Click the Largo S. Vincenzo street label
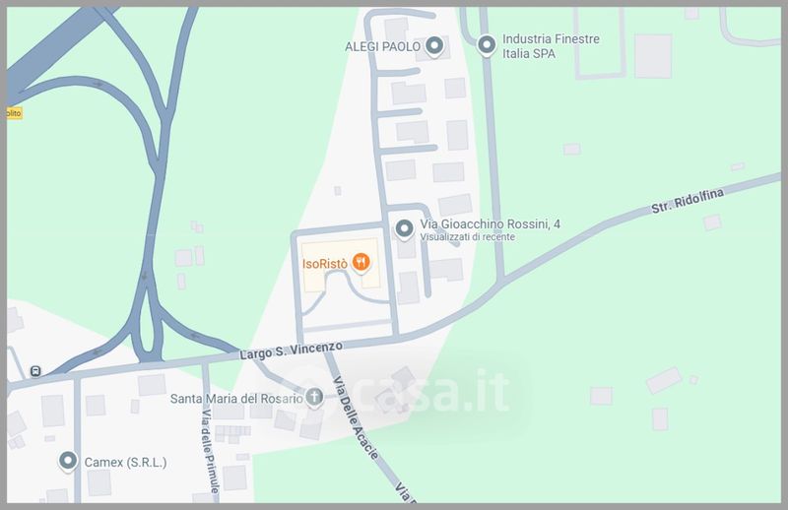Screen dimensions: 788x510 (x=291, y=351)
